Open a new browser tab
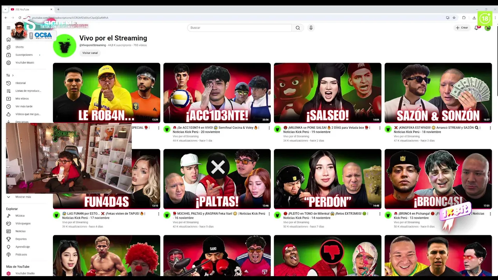Viewport: 498px width, 280px height. [x=58, y=9]
